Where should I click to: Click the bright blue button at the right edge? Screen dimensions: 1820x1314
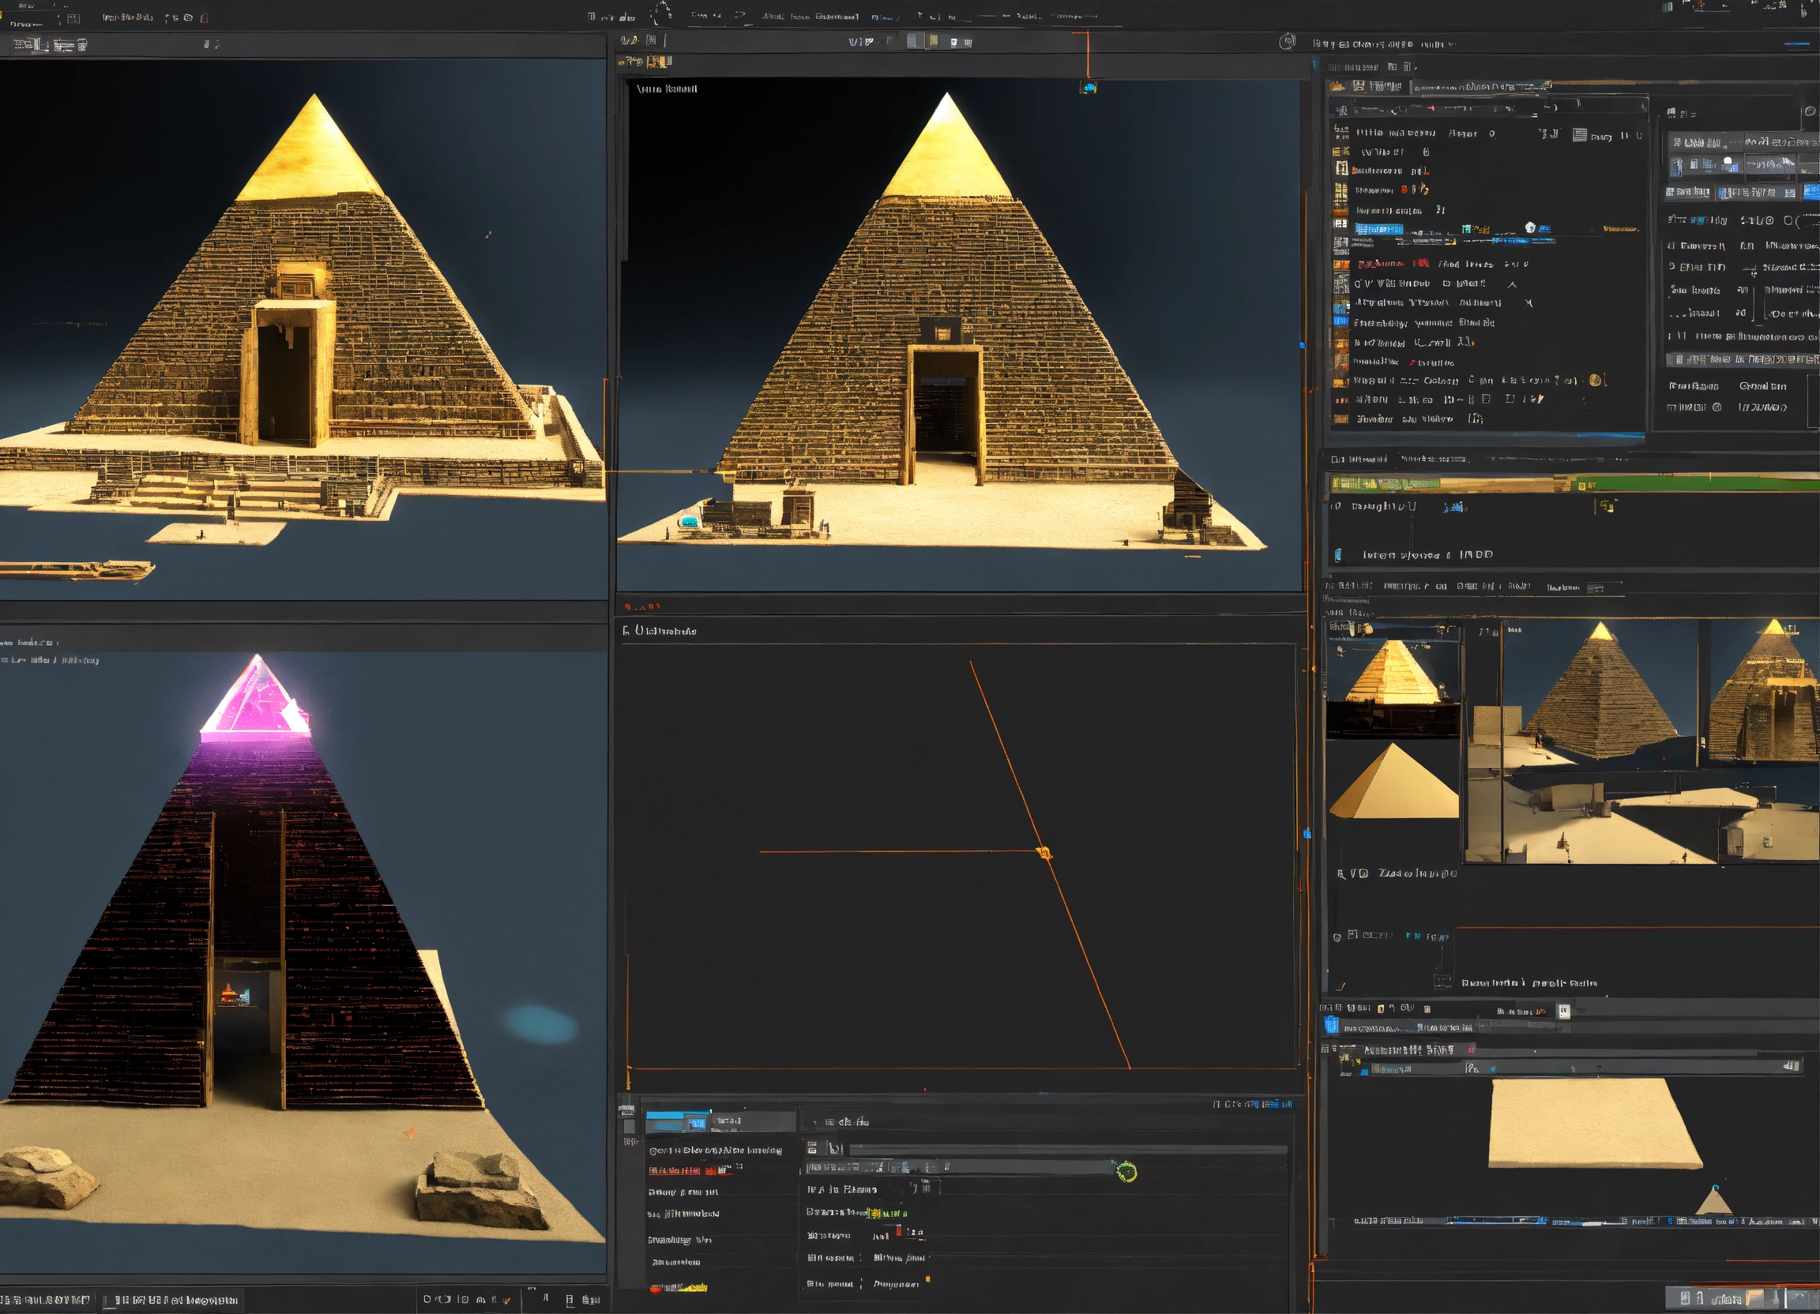(1811, 191)
